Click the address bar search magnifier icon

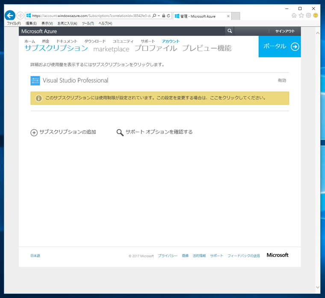coord(154,16)
